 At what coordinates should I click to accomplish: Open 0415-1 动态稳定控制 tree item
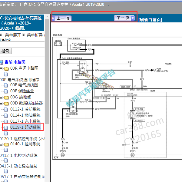(x=19, y=166)
